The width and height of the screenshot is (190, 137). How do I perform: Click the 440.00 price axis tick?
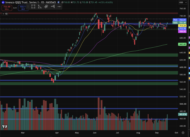[183, 126]
